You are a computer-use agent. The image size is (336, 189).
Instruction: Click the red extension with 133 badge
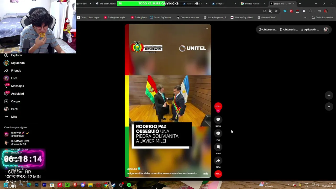click(297, 11)
